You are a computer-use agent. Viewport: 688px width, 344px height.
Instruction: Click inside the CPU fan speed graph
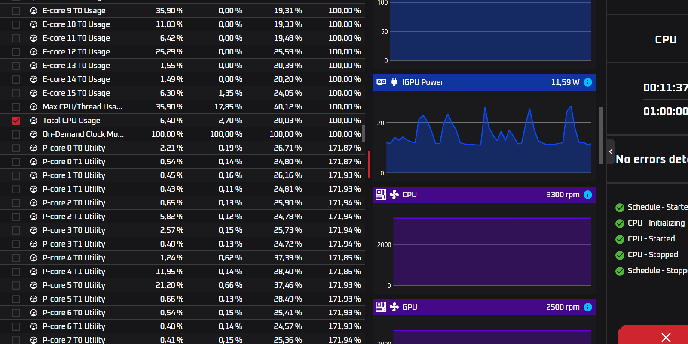(x=492, y=251)
